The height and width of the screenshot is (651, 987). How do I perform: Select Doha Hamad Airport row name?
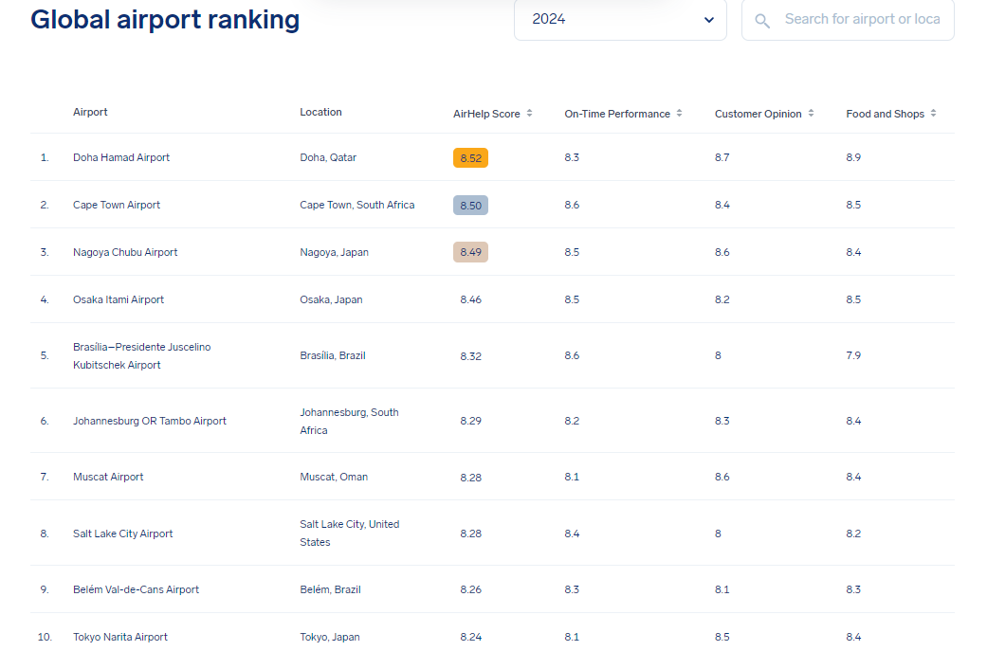coord(121,157)
